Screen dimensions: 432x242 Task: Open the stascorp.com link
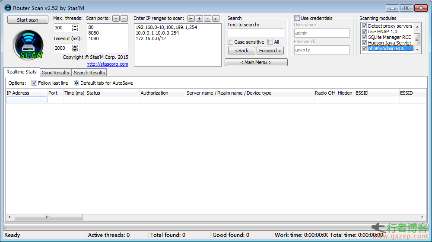(107, 64)
